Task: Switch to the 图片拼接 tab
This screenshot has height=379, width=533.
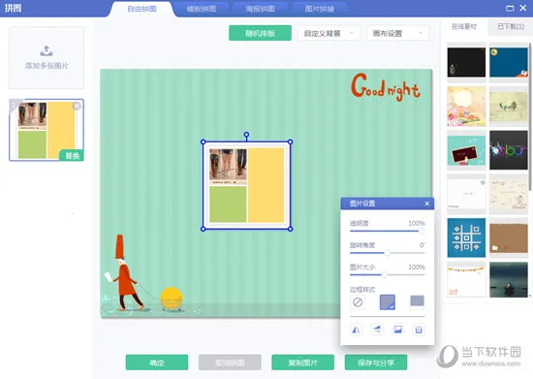Action: (x=319, y=9)
